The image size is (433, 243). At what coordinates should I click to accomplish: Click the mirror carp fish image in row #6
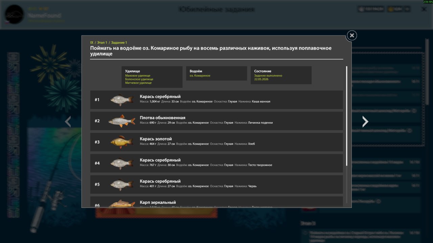click(x=121, y=203)
